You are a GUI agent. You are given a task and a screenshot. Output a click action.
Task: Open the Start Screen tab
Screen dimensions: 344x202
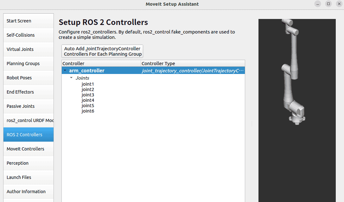(29, 21)
